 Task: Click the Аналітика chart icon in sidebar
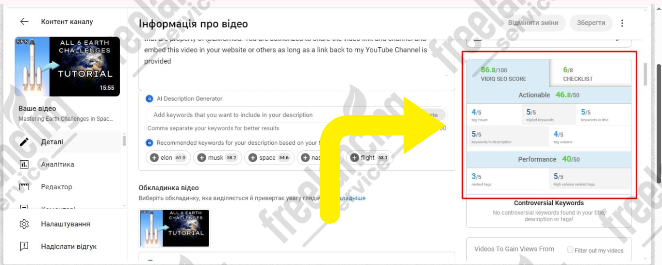click(x=24, y=165)
